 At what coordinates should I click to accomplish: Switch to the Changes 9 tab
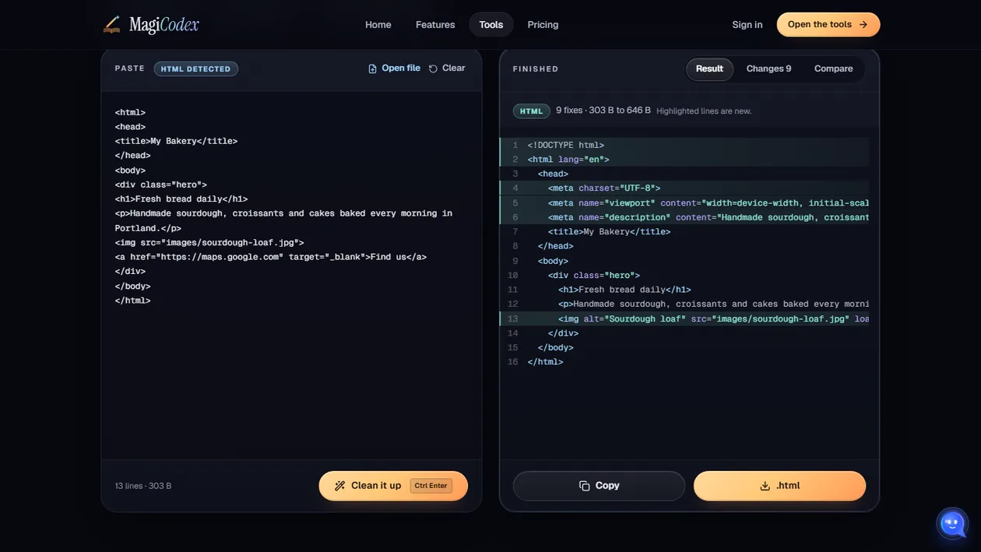[768, 69]
